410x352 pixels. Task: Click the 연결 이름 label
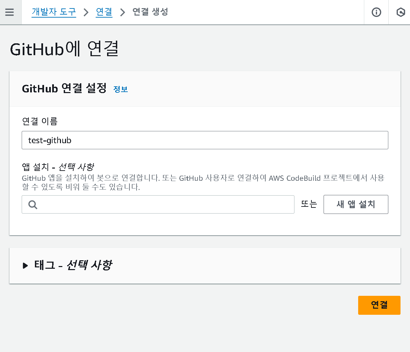point(40,121)
